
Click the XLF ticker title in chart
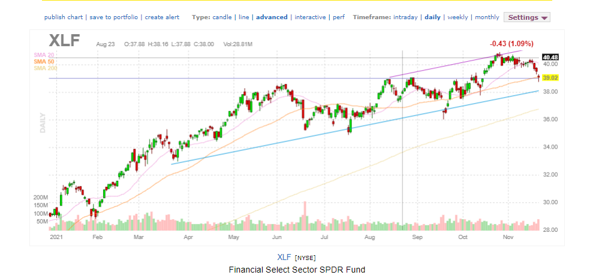64,41
